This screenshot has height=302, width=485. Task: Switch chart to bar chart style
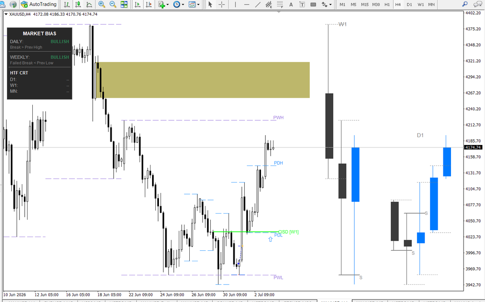tap(66, 4)
